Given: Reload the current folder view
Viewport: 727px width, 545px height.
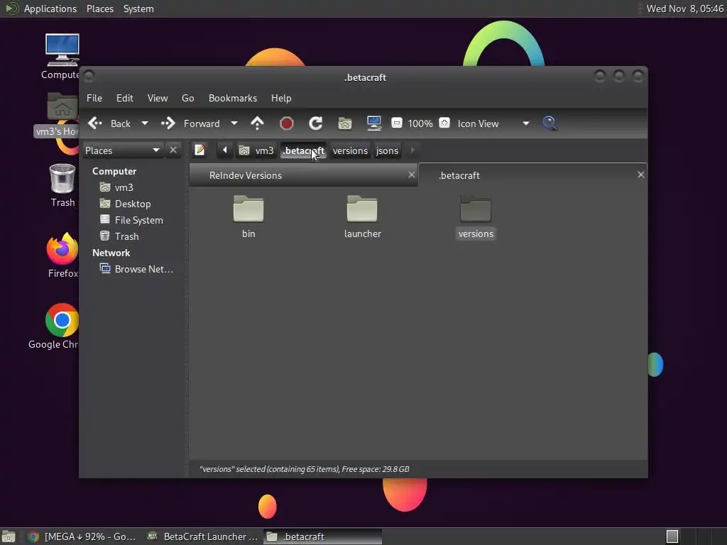Looking at the screenshot, I should [x=316, y=123].
